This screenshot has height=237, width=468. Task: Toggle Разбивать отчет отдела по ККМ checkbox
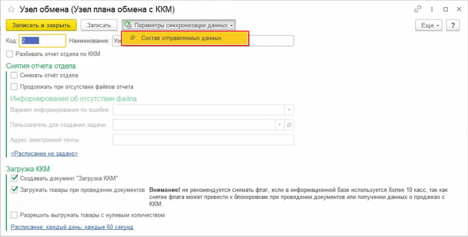point(10,54)
